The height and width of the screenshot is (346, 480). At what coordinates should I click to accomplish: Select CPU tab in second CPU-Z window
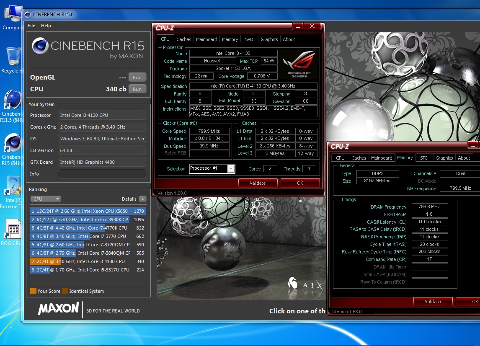[340, 158]
